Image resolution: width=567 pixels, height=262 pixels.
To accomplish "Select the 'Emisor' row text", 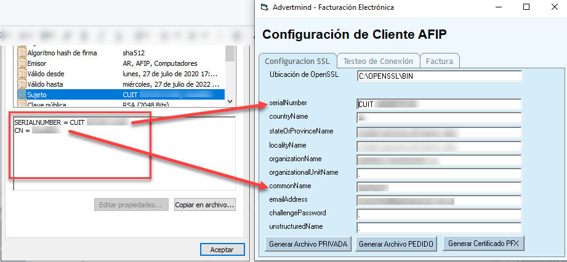I will pyautogui.click(x=37, y=63).
